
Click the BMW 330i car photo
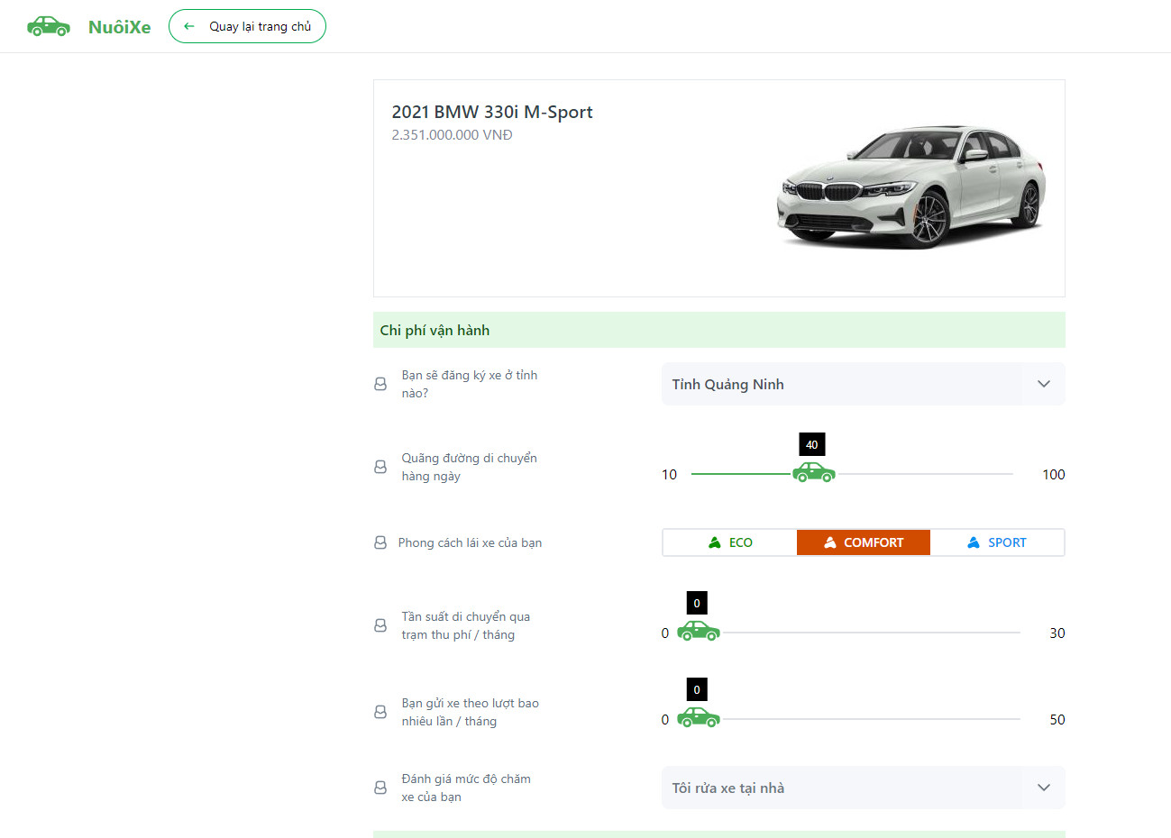910,187
